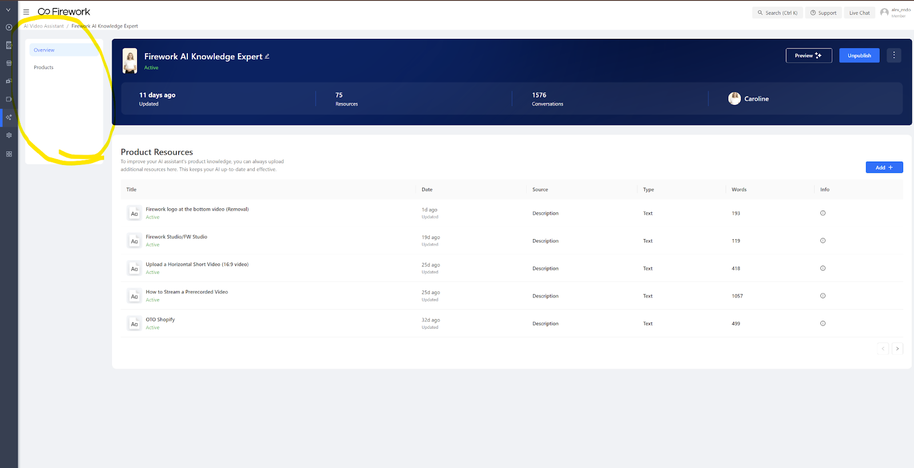Click the assistant avatar thumbnail
The image size is (914, 468).
(130, 60)
